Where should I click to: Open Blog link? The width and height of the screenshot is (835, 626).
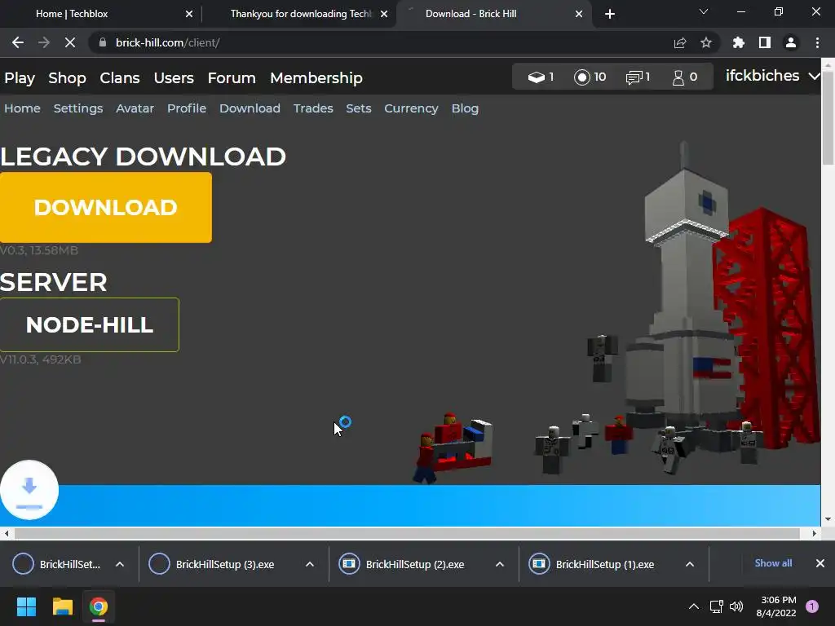[x=465, y=108]
